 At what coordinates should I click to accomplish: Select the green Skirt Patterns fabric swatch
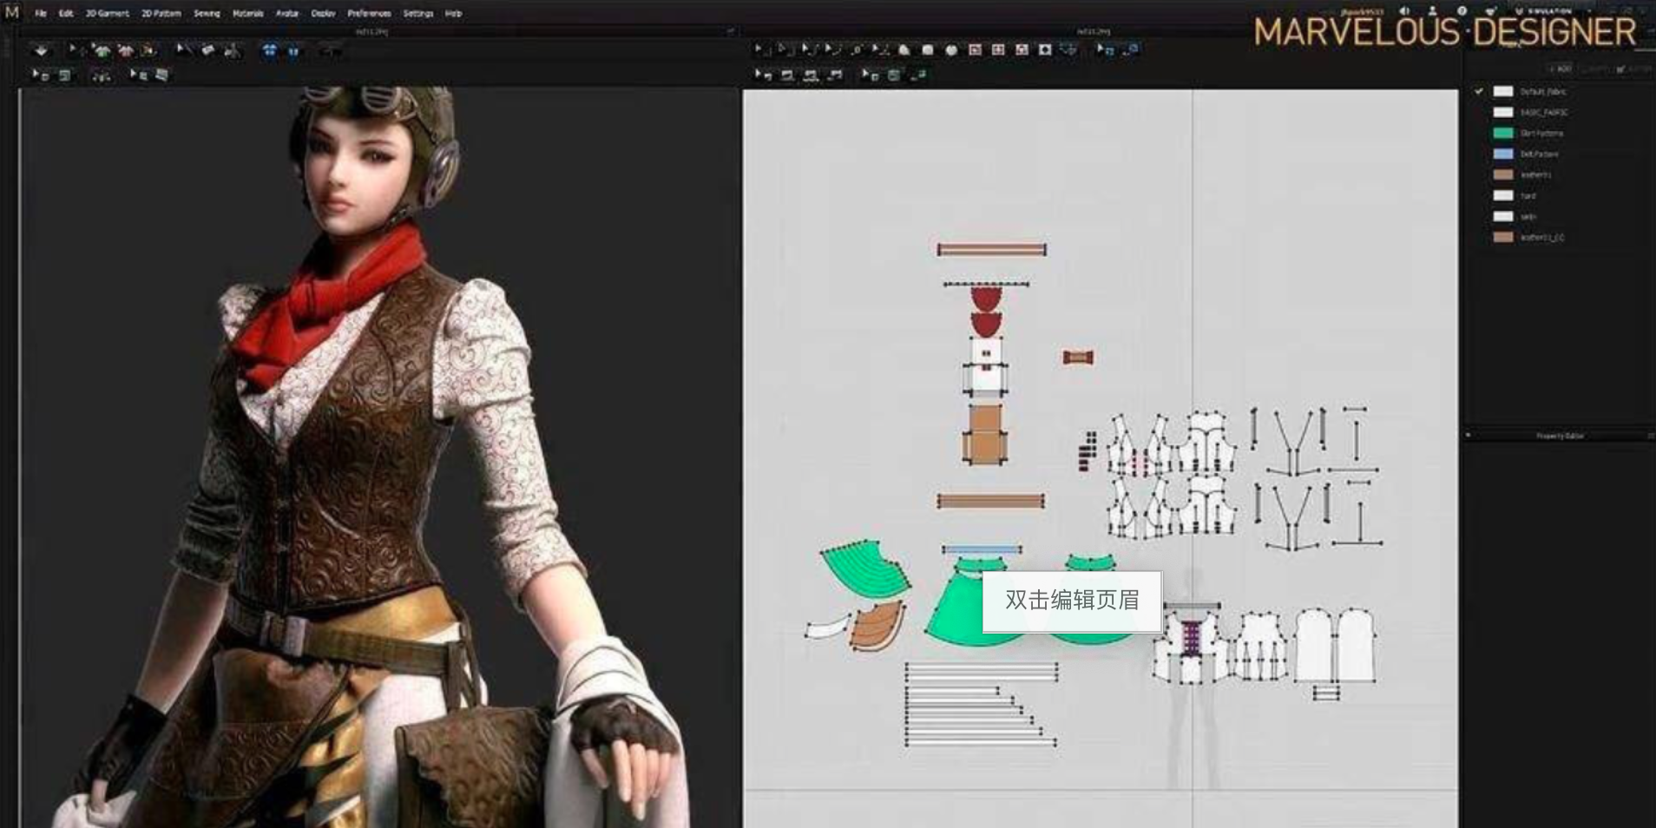click(x=1503, y=133)
